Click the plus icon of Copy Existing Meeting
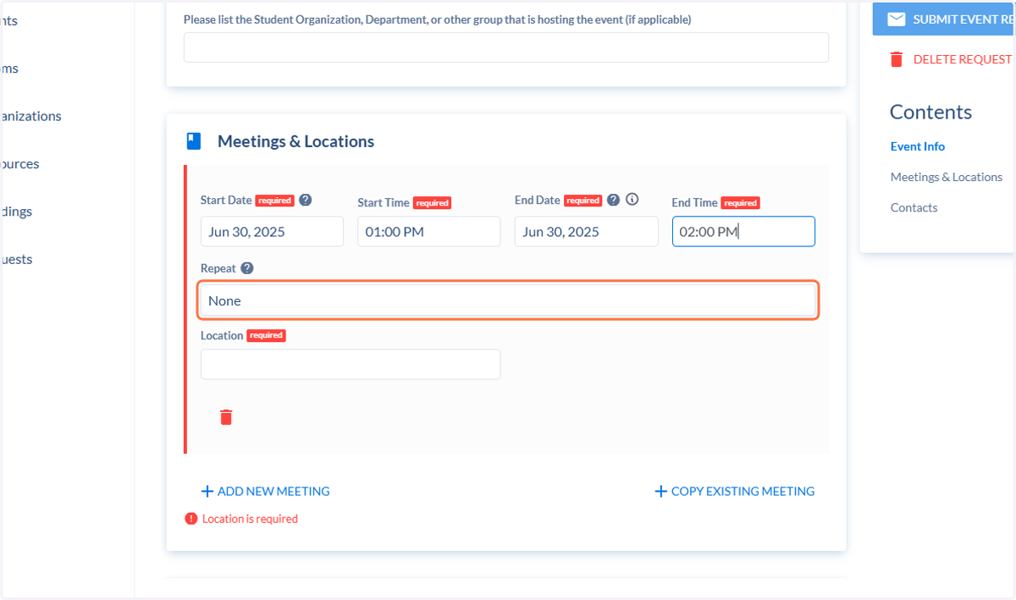The image size is (1016, 600). (661, 492)
